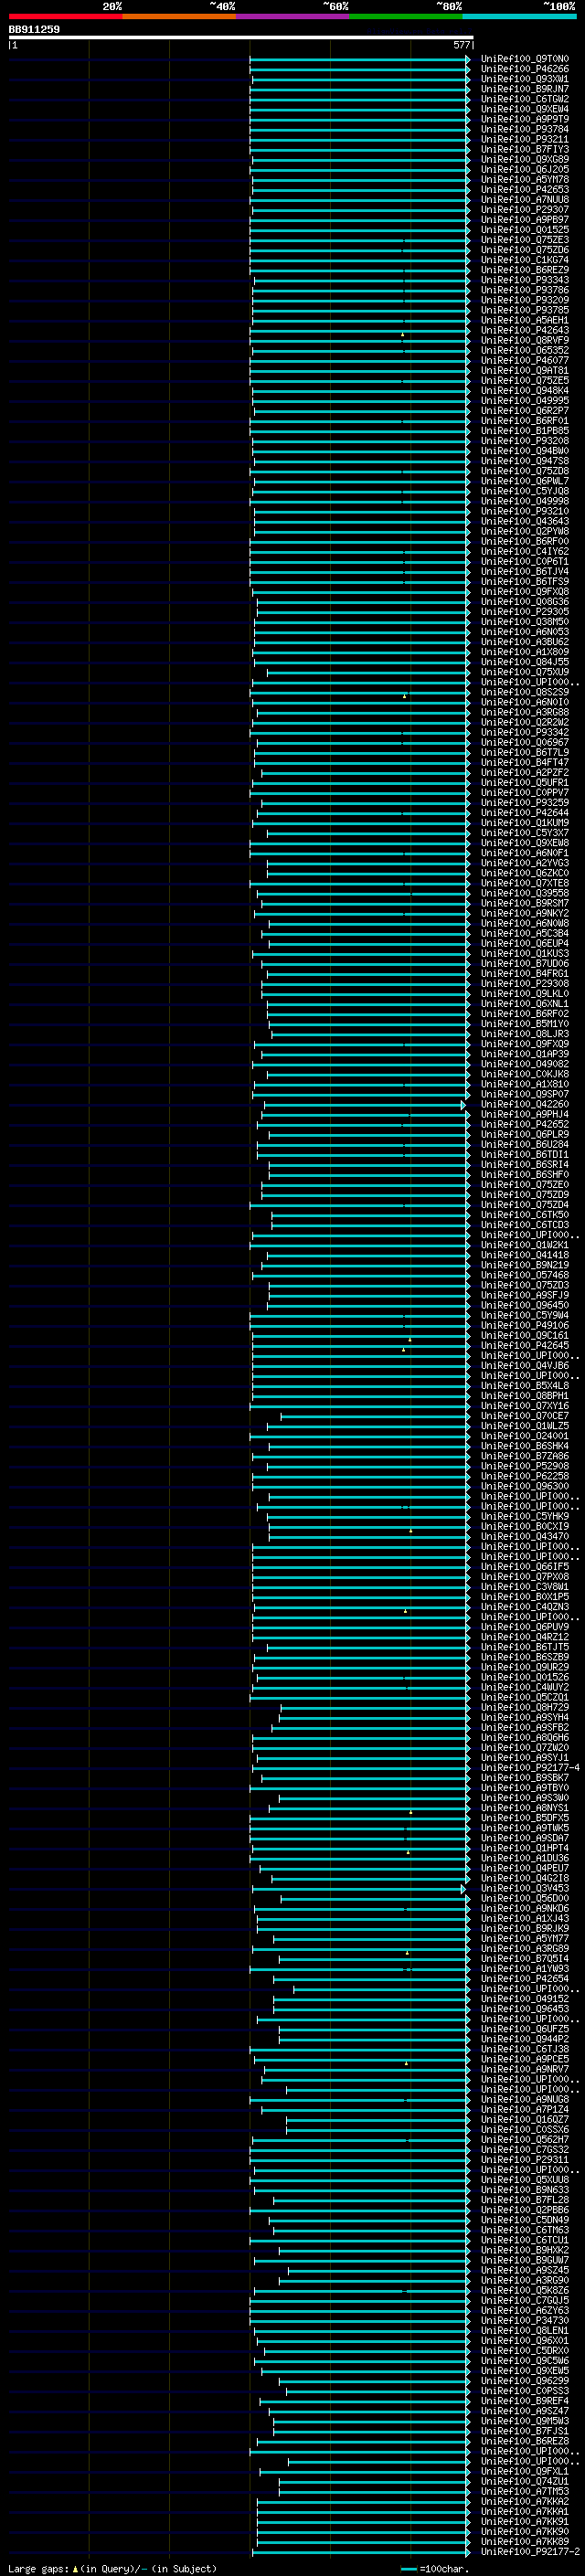Select UniRef100_C1KG74 hit
This screenshot has width=585, height=2576.
(525, 260)
